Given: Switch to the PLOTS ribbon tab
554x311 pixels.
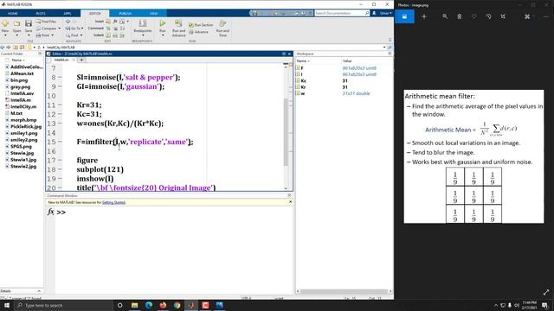Looking at the screenshot, I should coord(41,14).
